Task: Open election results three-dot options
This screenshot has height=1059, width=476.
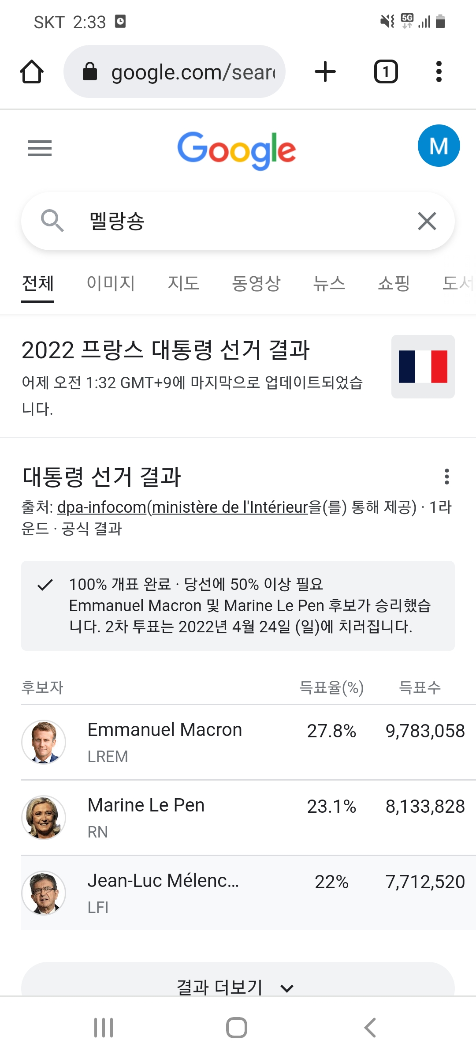Action: 447,477
